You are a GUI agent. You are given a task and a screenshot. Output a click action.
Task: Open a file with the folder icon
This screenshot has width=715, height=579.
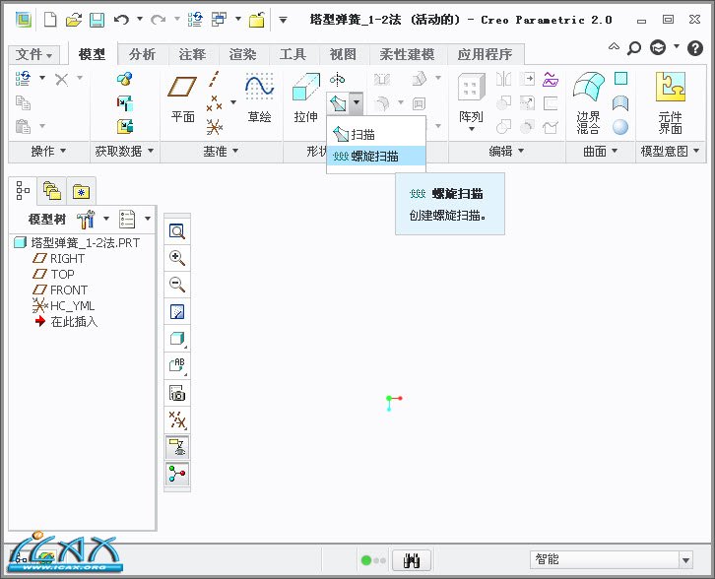click(x=74, y=20)
